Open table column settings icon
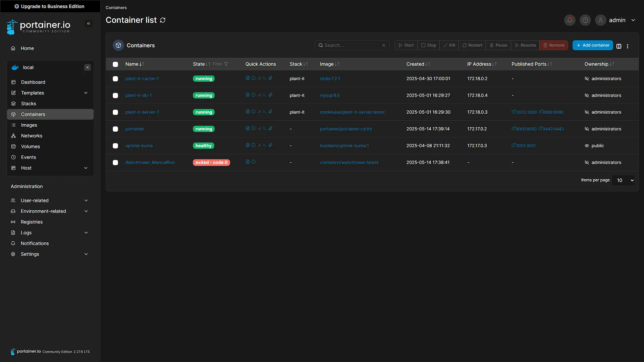Image resolution: width=644 pixels, height=362 pixels. pyautogui.click(x=619, y=46)
